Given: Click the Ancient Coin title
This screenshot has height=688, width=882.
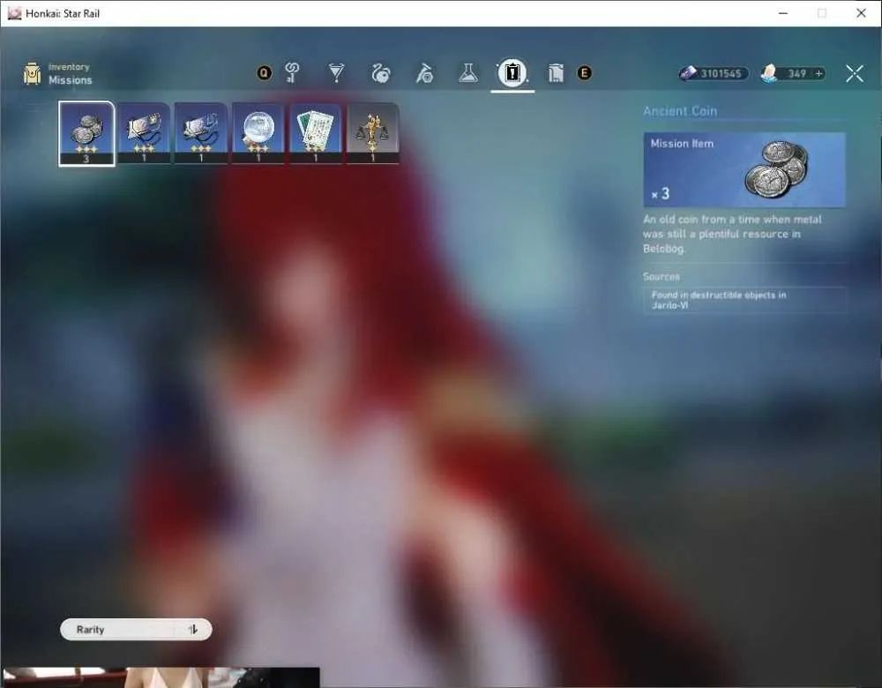Looking at the screenshot, I should (x=680, y=111).
